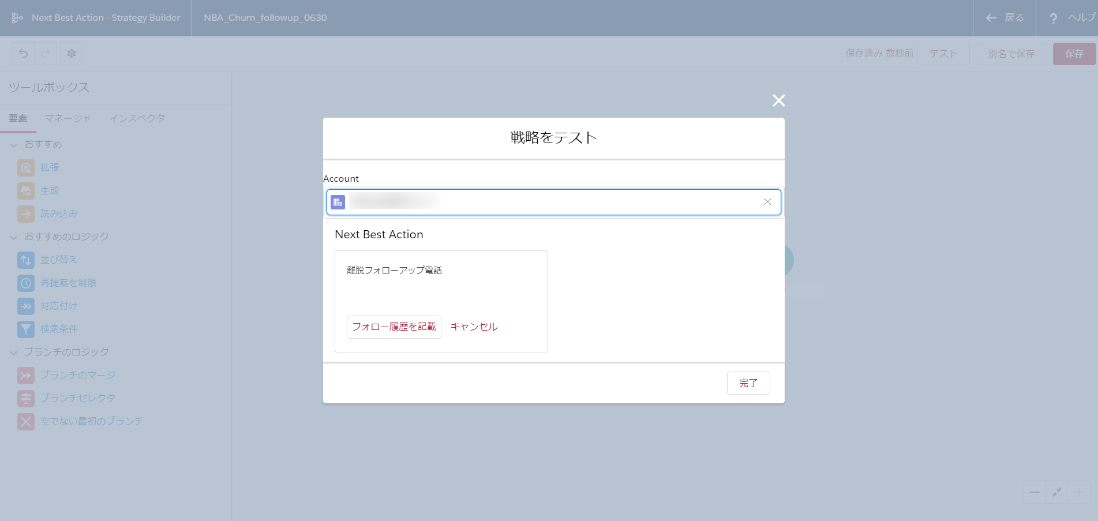Viewport: 1098px width, 521px height.
Task: Click the ブランチセレクタ icon
Action: click(26, 399)
